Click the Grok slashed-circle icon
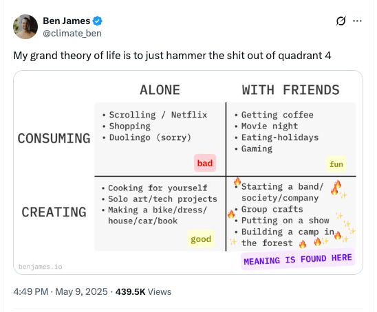 [x=341, y=21]
